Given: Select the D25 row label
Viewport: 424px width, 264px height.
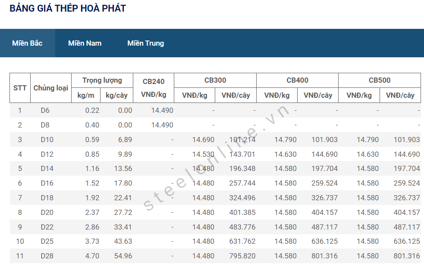Looking at the screenshot, I should pyautogui.click(x=47, y=241).
